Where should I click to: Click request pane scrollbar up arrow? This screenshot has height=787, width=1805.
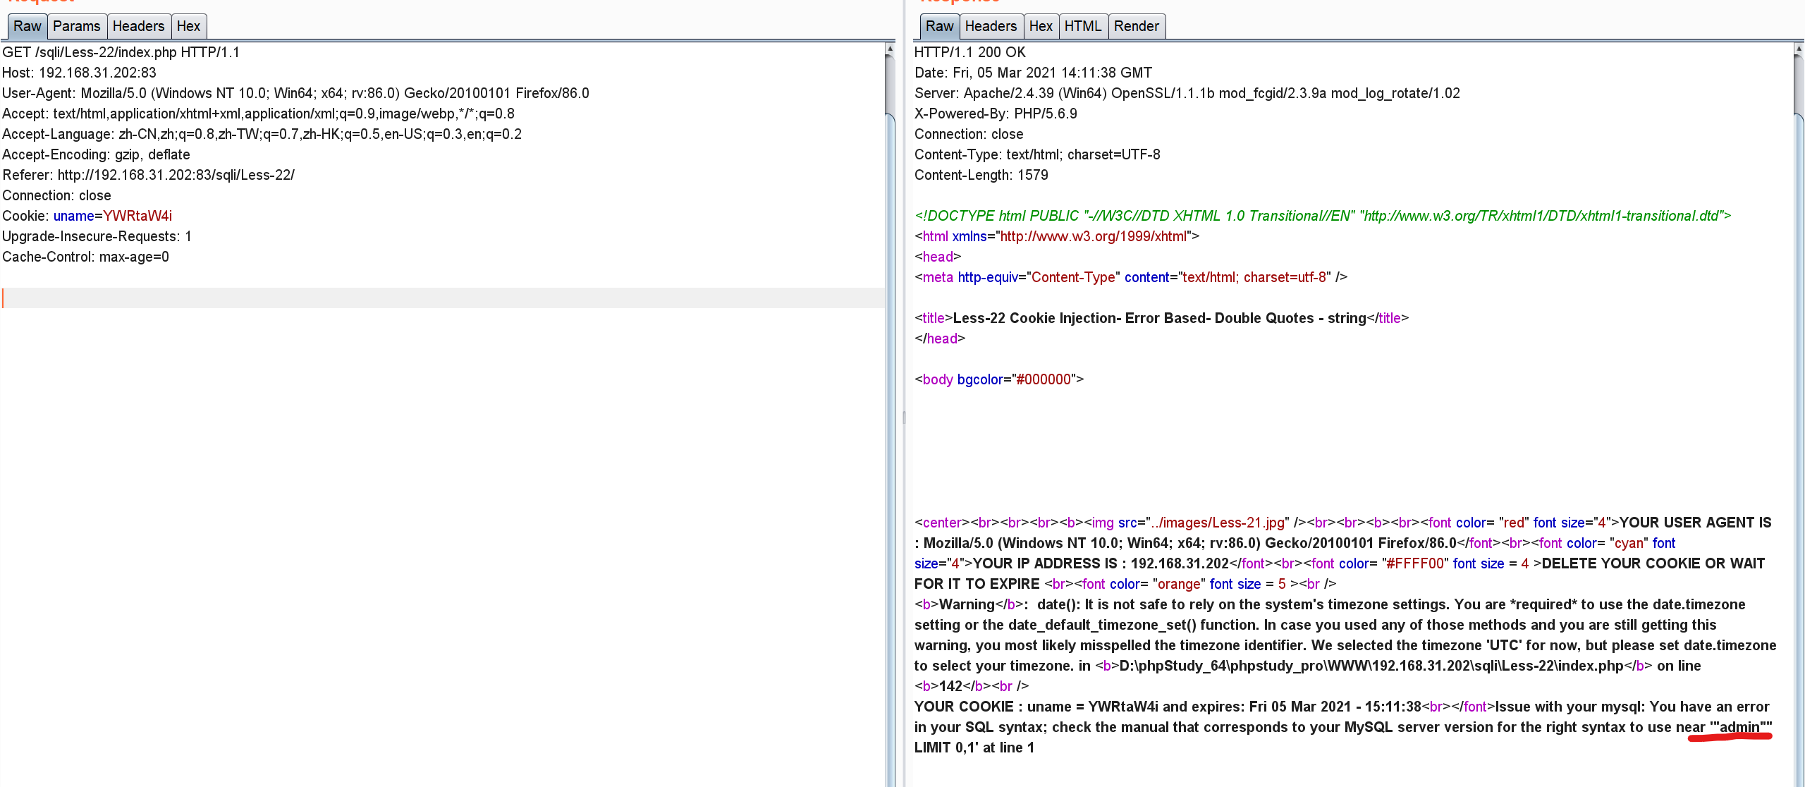(x=890, y=49)
